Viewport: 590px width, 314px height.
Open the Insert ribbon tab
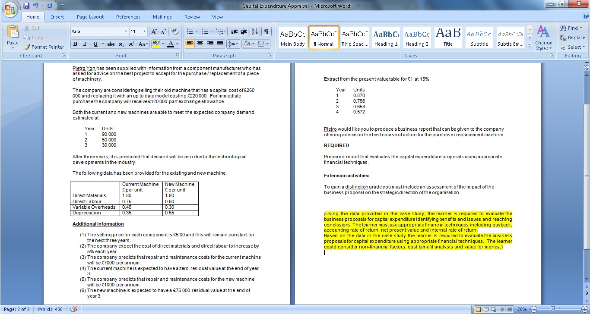pyautogui.click(x=57, y=17)
